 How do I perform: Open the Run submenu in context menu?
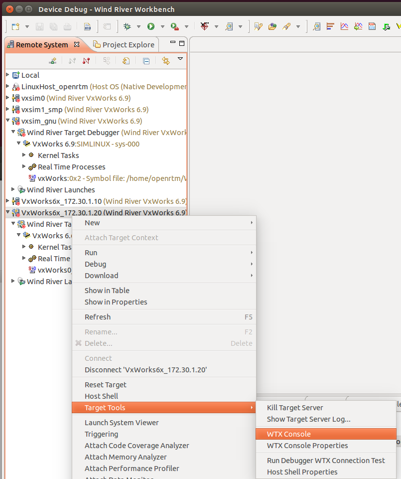(164, 253)
